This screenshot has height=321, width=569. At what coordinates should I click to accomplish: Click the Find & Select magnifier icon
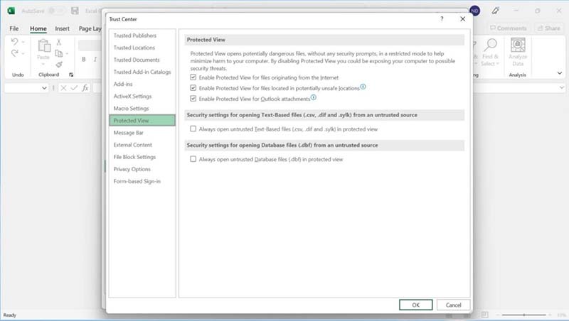[x=490, y=45]
